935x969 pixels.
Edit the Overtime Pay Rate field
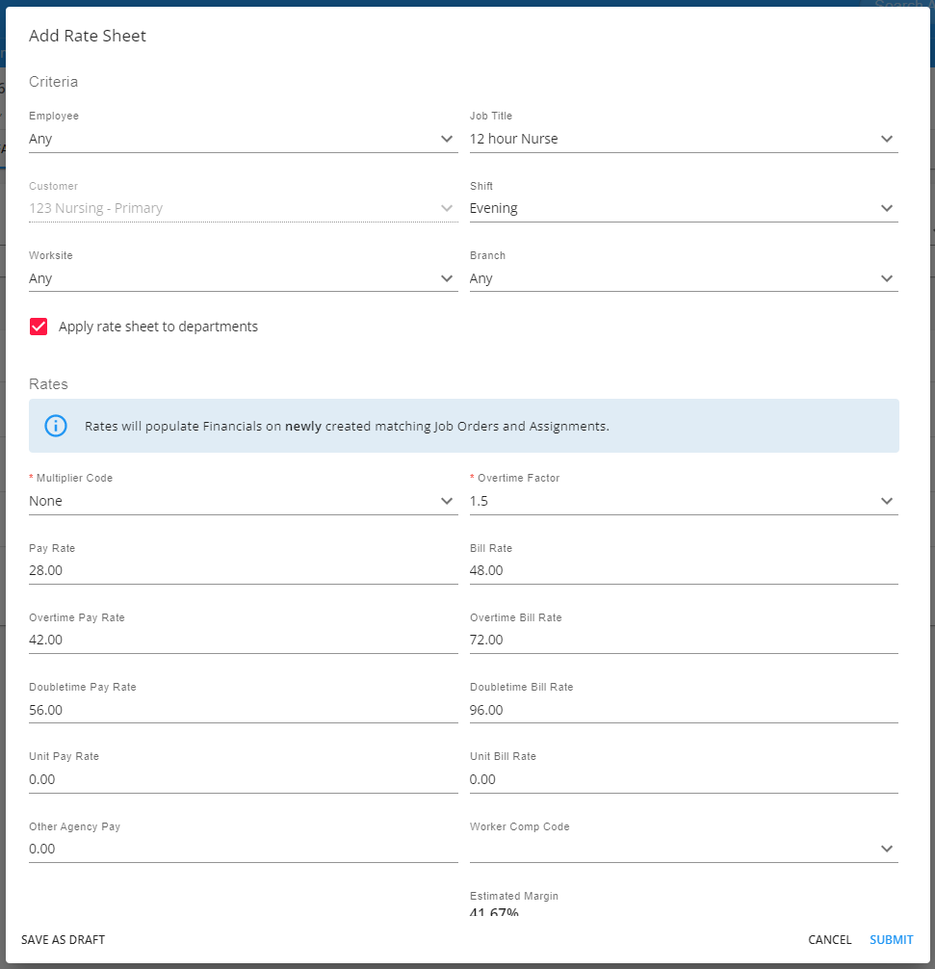click(x=243, y=640)
